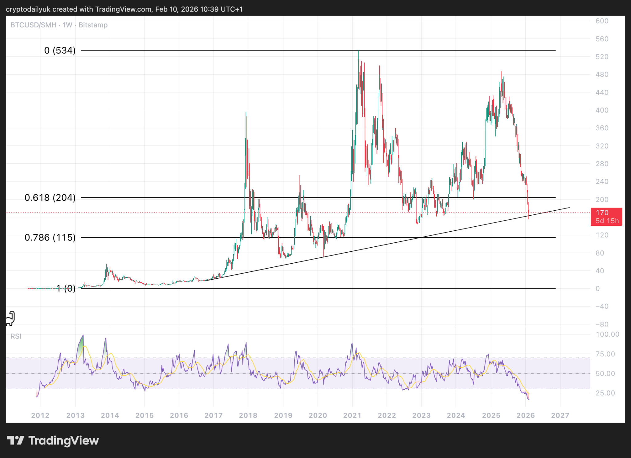Click 2027 on the time axis

point(560,415)
